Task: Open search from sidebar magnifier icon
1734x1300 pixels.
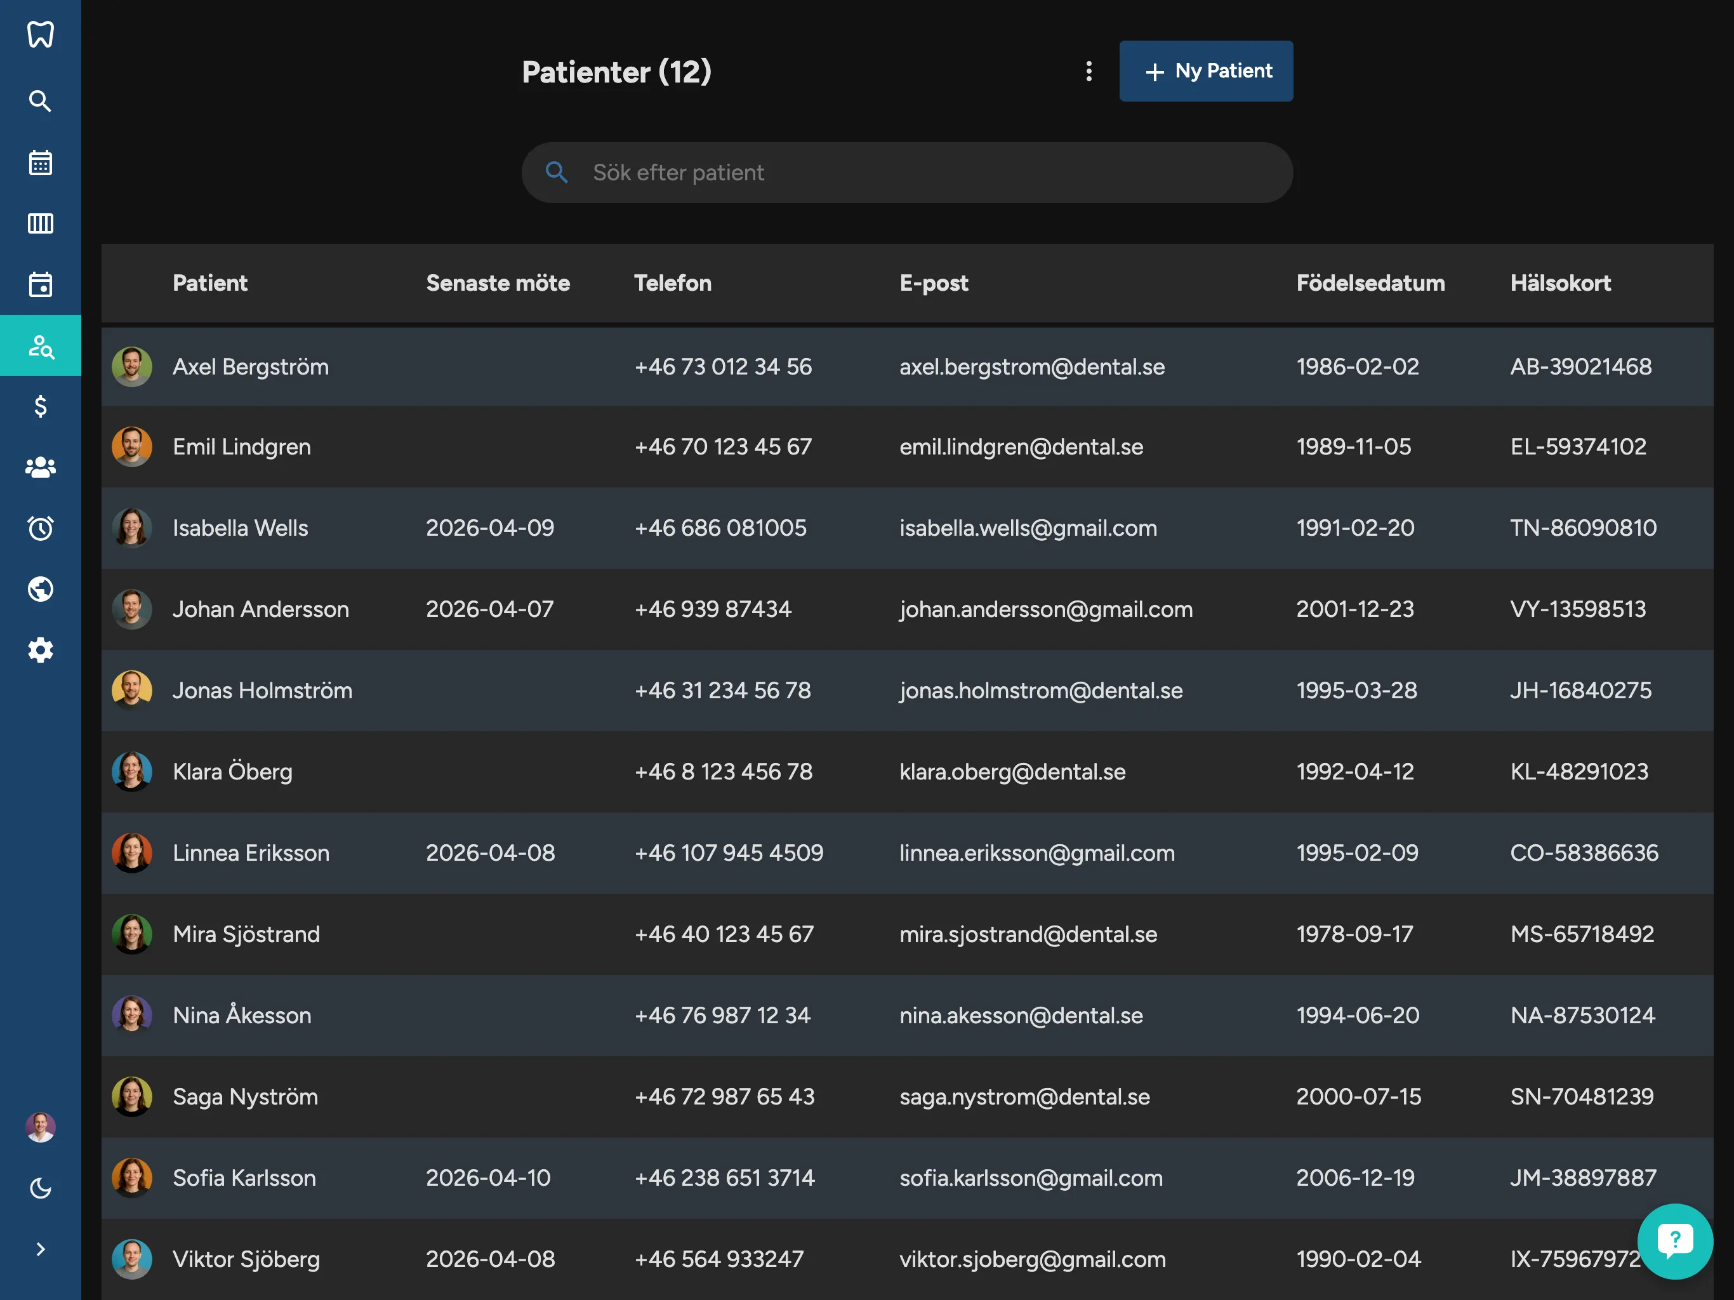Action: (40, 101)
